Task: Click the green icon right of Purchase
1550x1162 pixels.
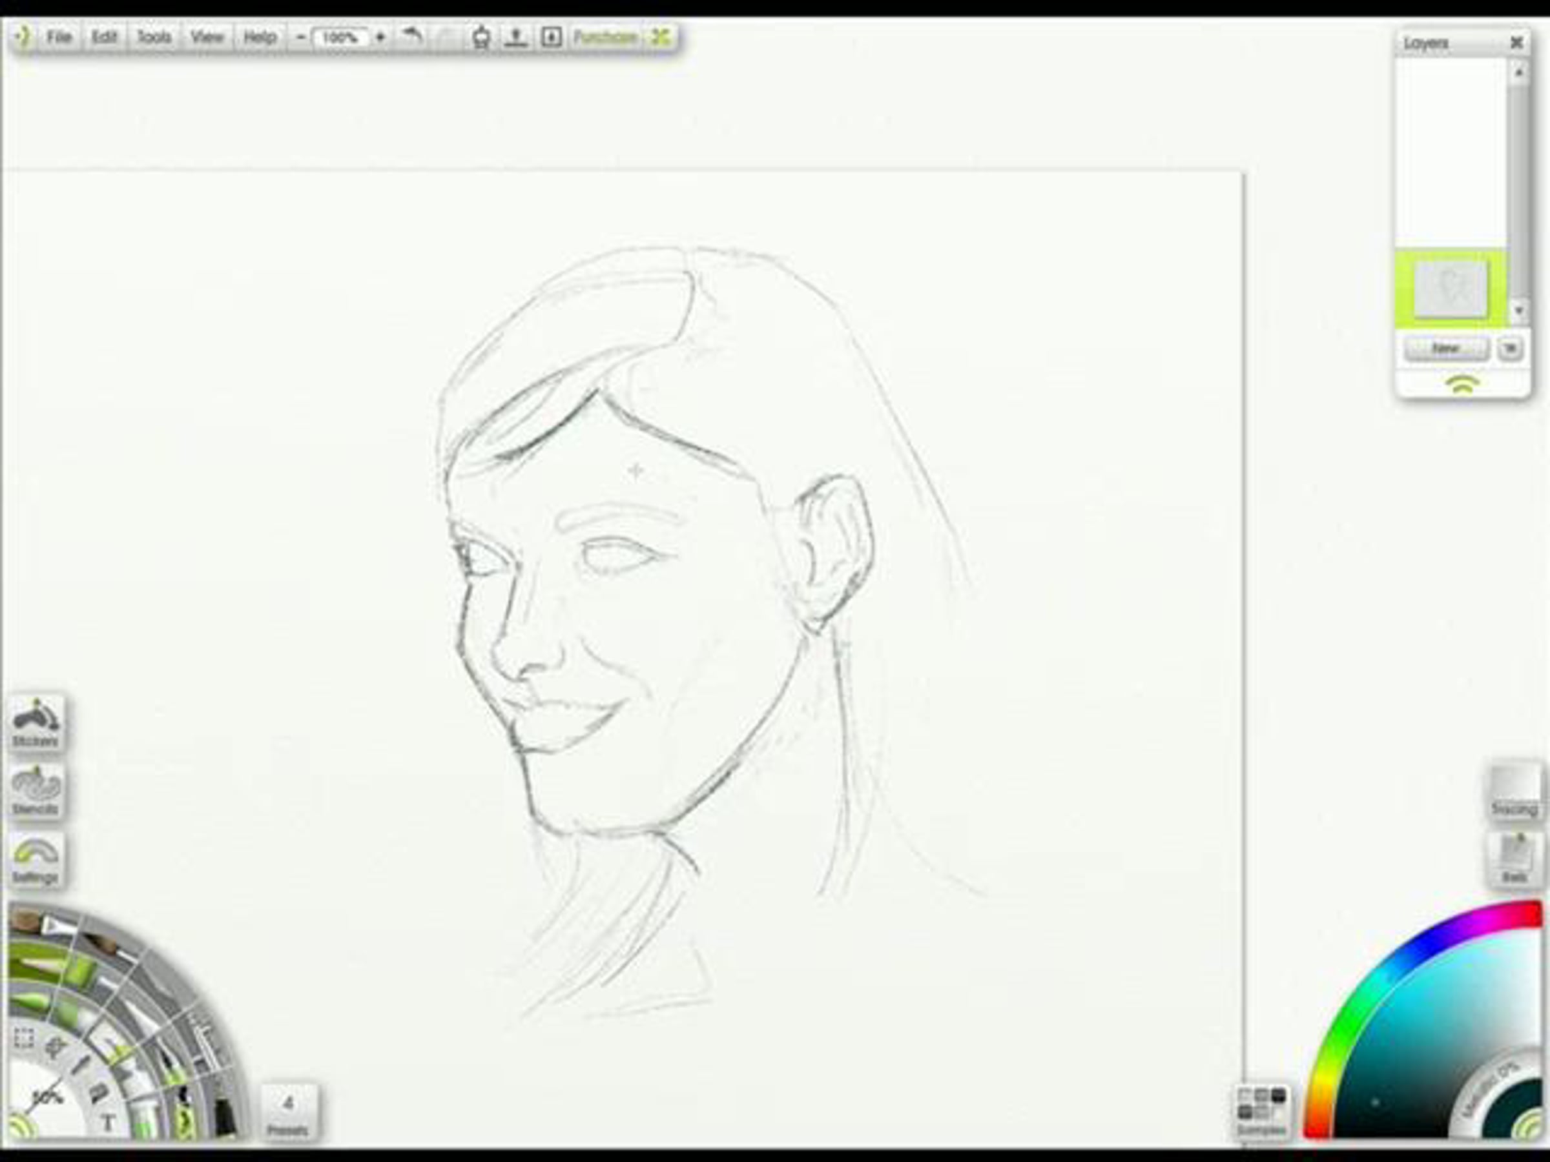Action: point(660,36)
